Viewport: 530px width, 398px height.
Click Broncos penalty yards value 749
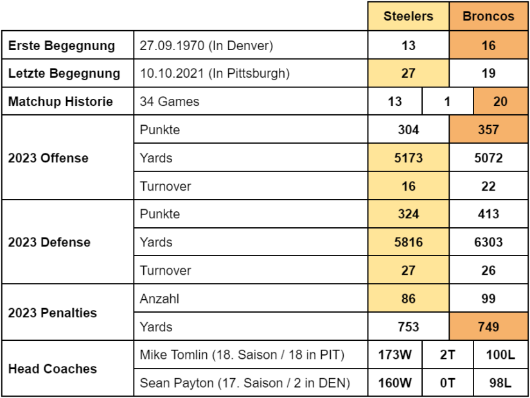[x=488, y=327]
